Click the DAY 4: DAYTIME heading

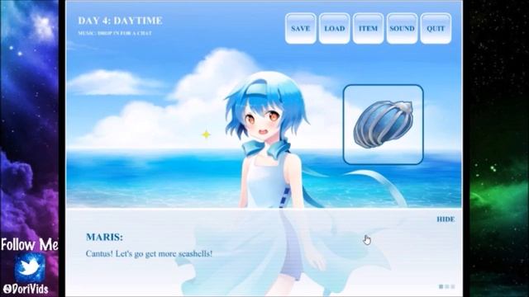click(120, 21)
